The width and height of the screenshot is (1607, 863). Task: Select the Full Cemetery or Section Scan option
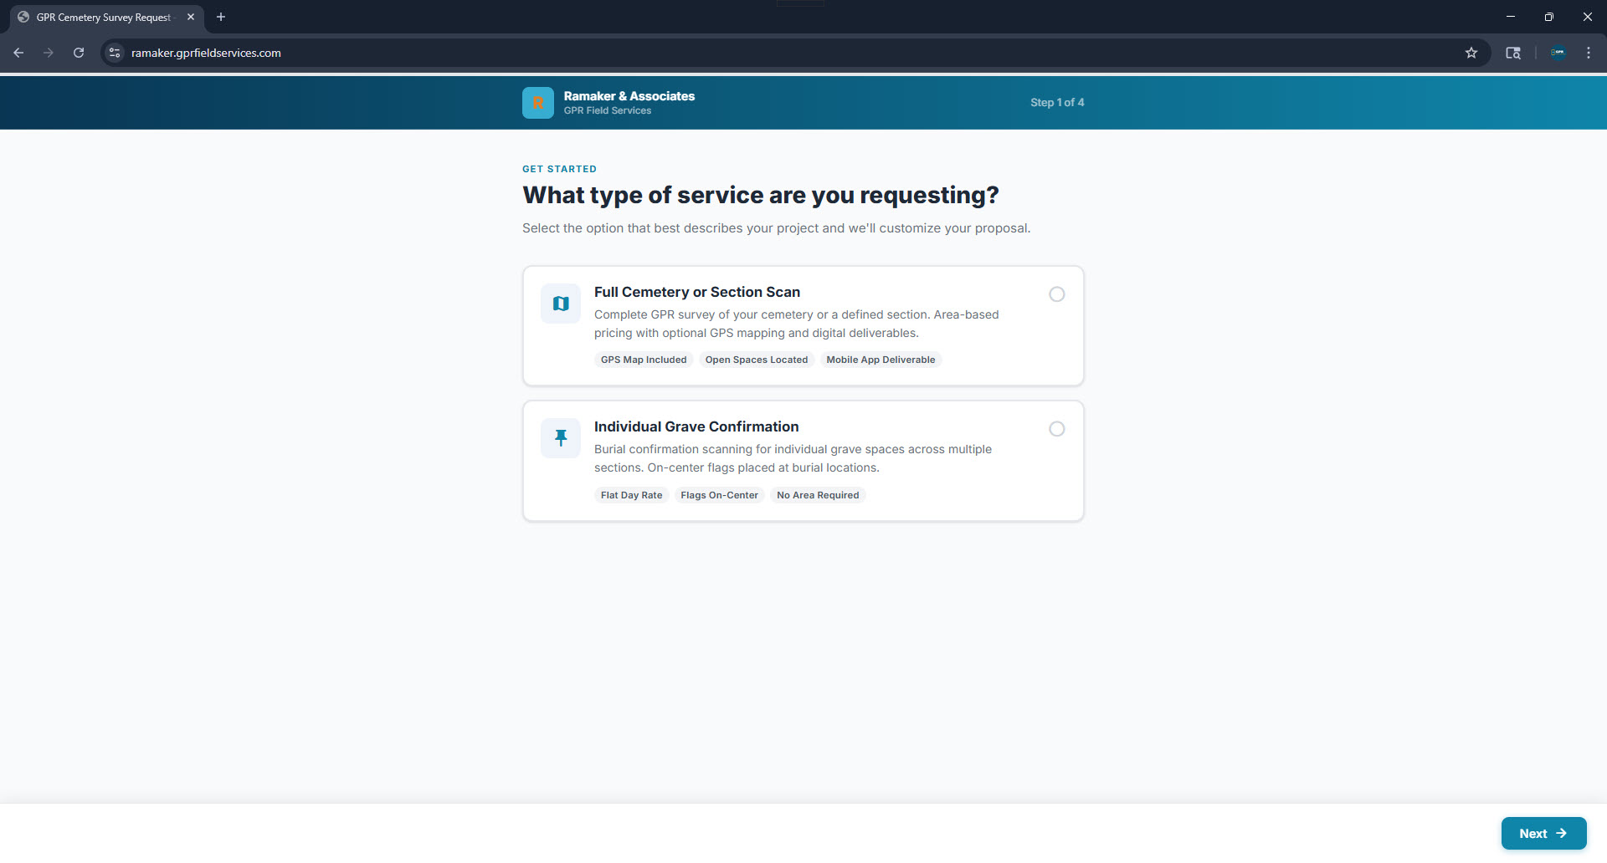(1056, 294)
